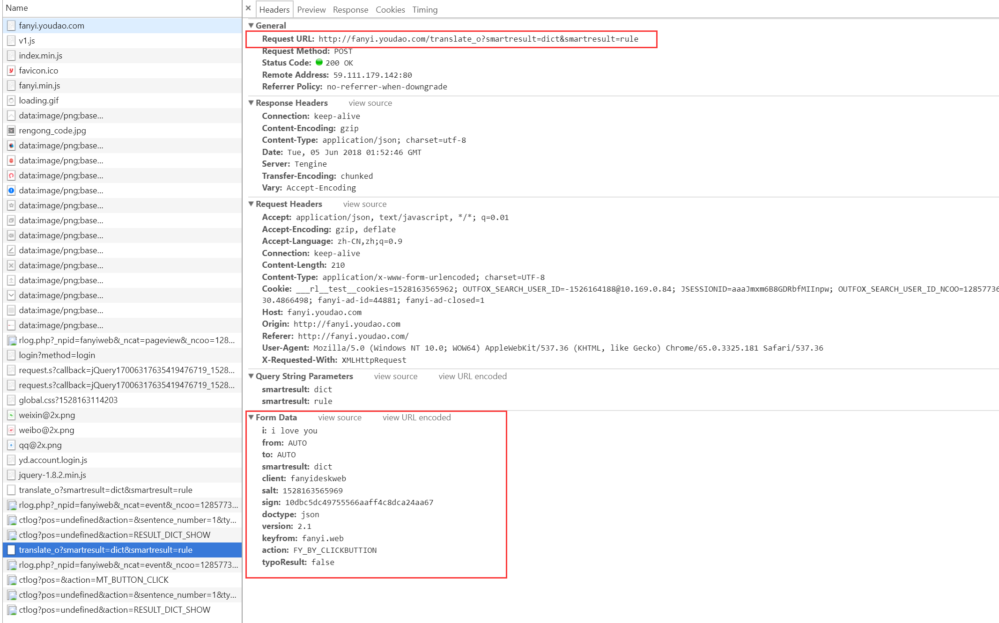Collapse the General section
Viewport: 999px width, 623px height.
pos(252,25)
